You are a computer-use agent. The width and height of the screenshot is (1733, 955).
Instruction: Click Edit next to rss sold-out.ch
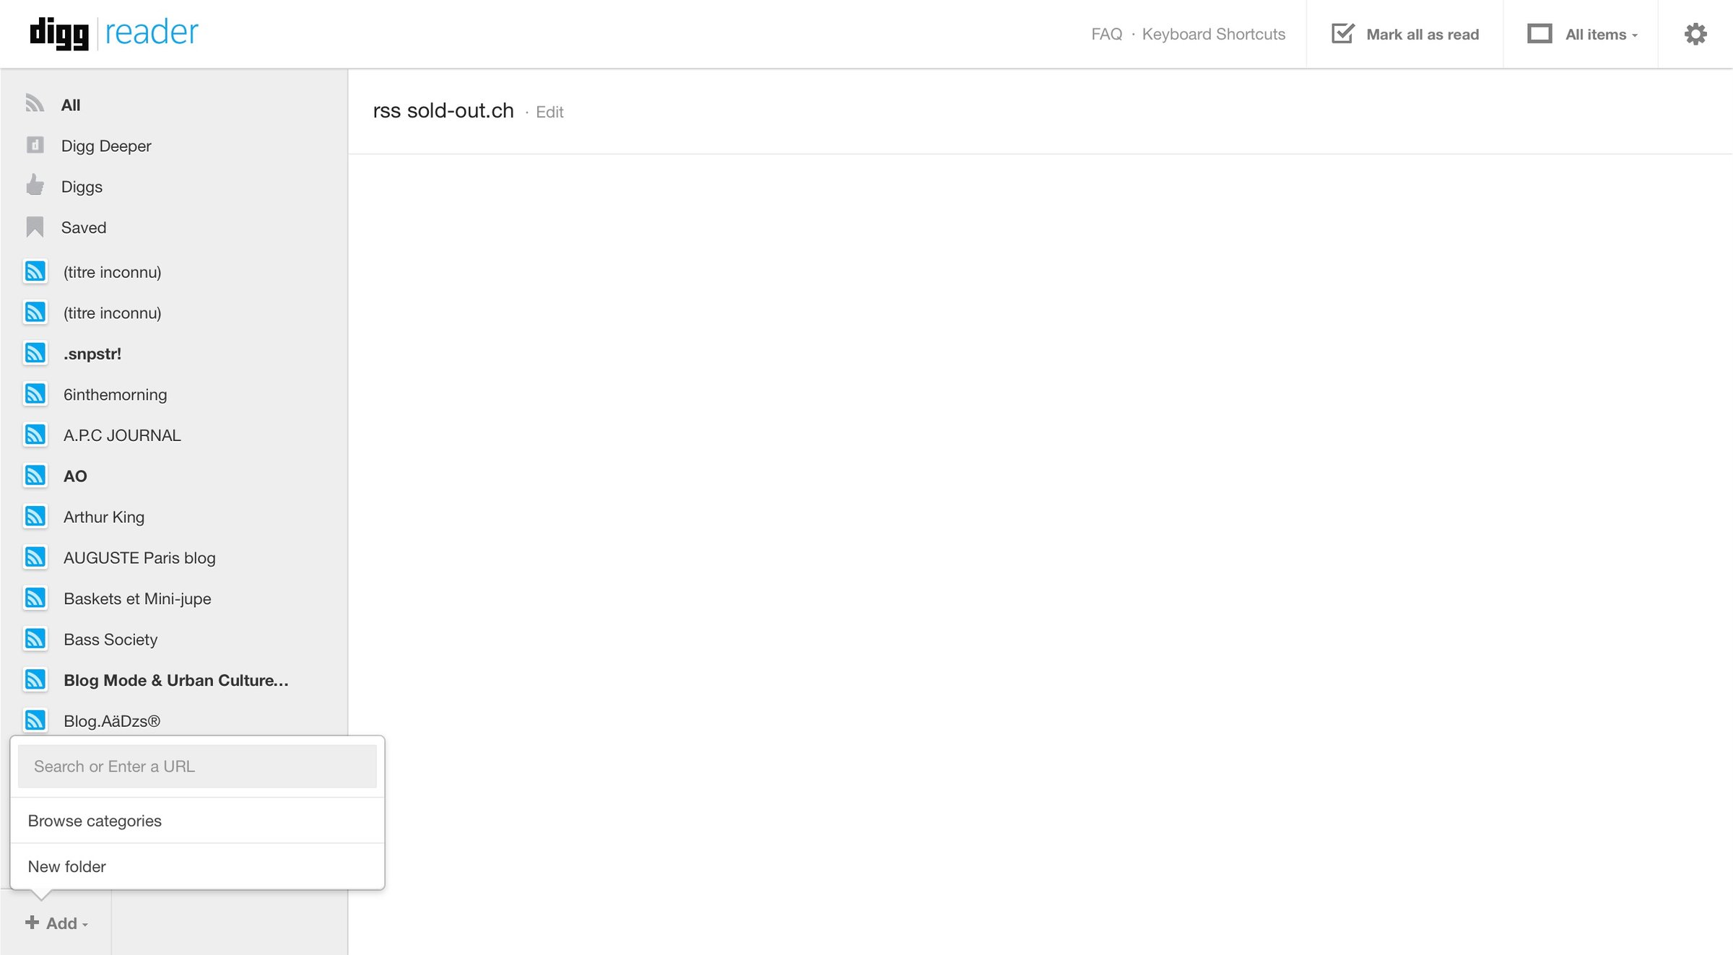(550, 112)
